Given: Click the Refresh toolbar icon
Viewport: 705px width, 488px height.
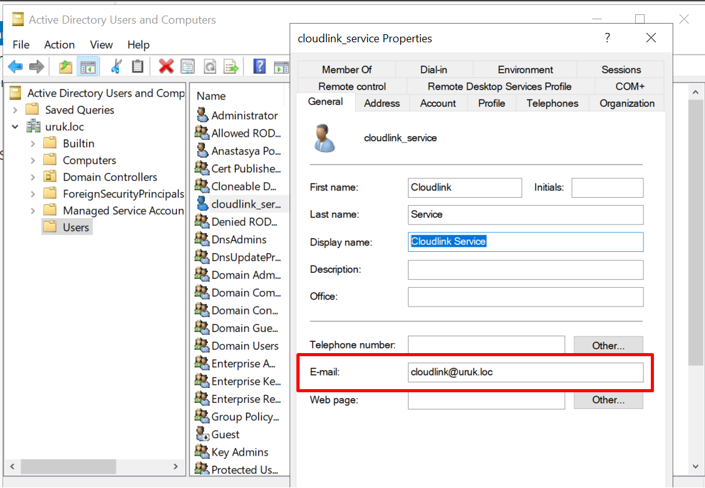Looking at the screenshot, I should 210,67.
